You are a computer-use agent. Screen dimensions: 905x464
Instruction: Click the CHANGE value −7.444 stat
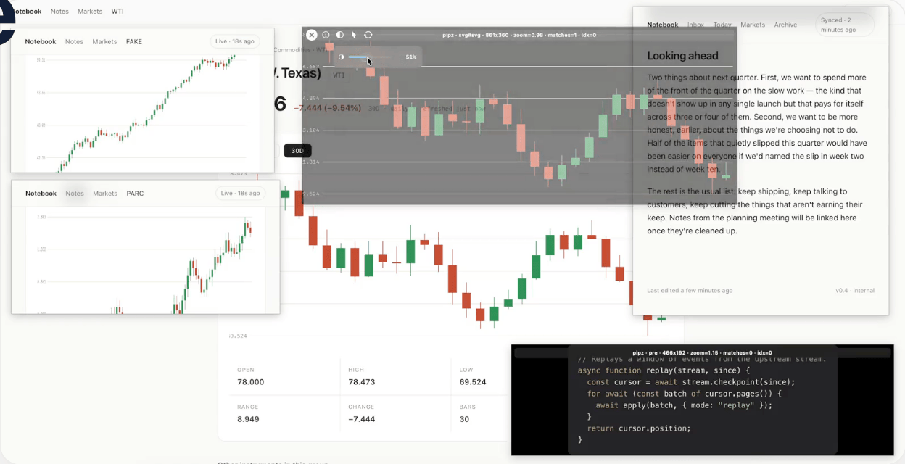tap(361, 419)
